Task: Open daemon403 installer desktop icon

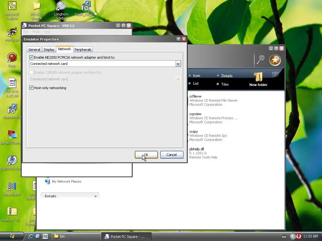Action: [x=12, y=111]
